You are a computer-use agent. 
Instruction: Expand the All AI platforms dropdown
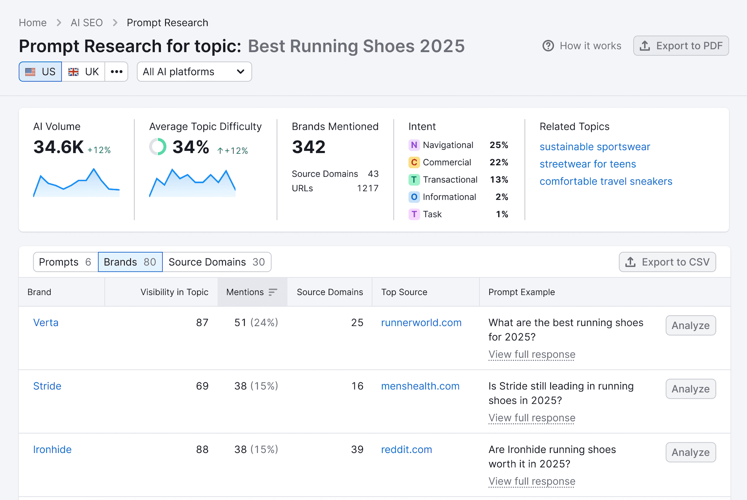[194, 72]
